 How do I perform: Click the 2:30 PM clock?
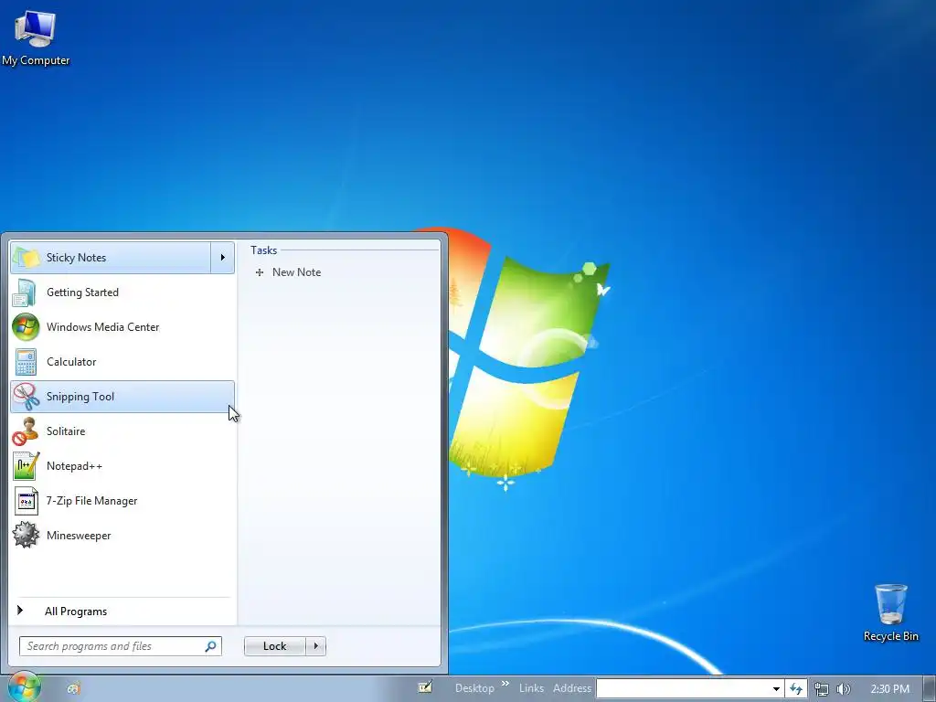click(890, 689)
